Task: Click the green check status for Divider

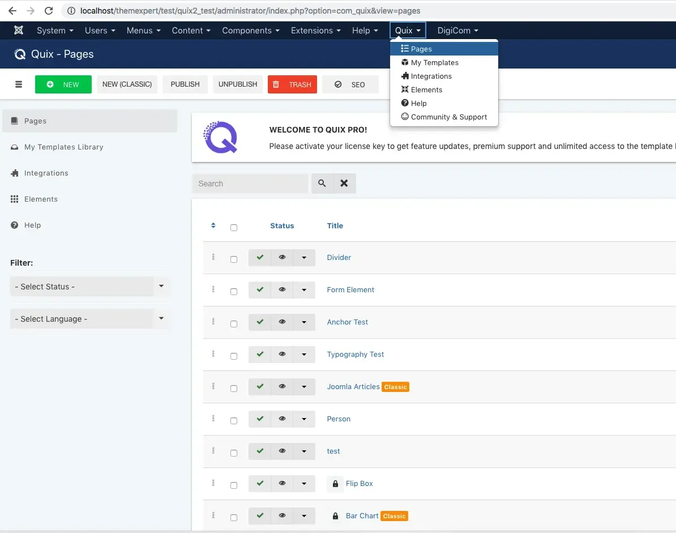Action: pyautogui.click(x=260, y=258)
